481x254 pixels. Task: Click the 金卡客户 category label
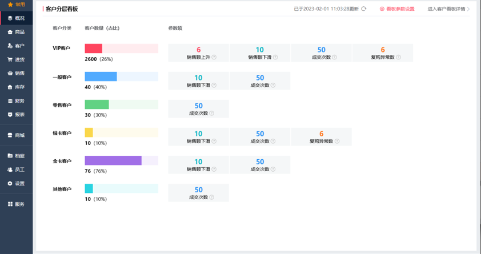click(x=62, y=161)
